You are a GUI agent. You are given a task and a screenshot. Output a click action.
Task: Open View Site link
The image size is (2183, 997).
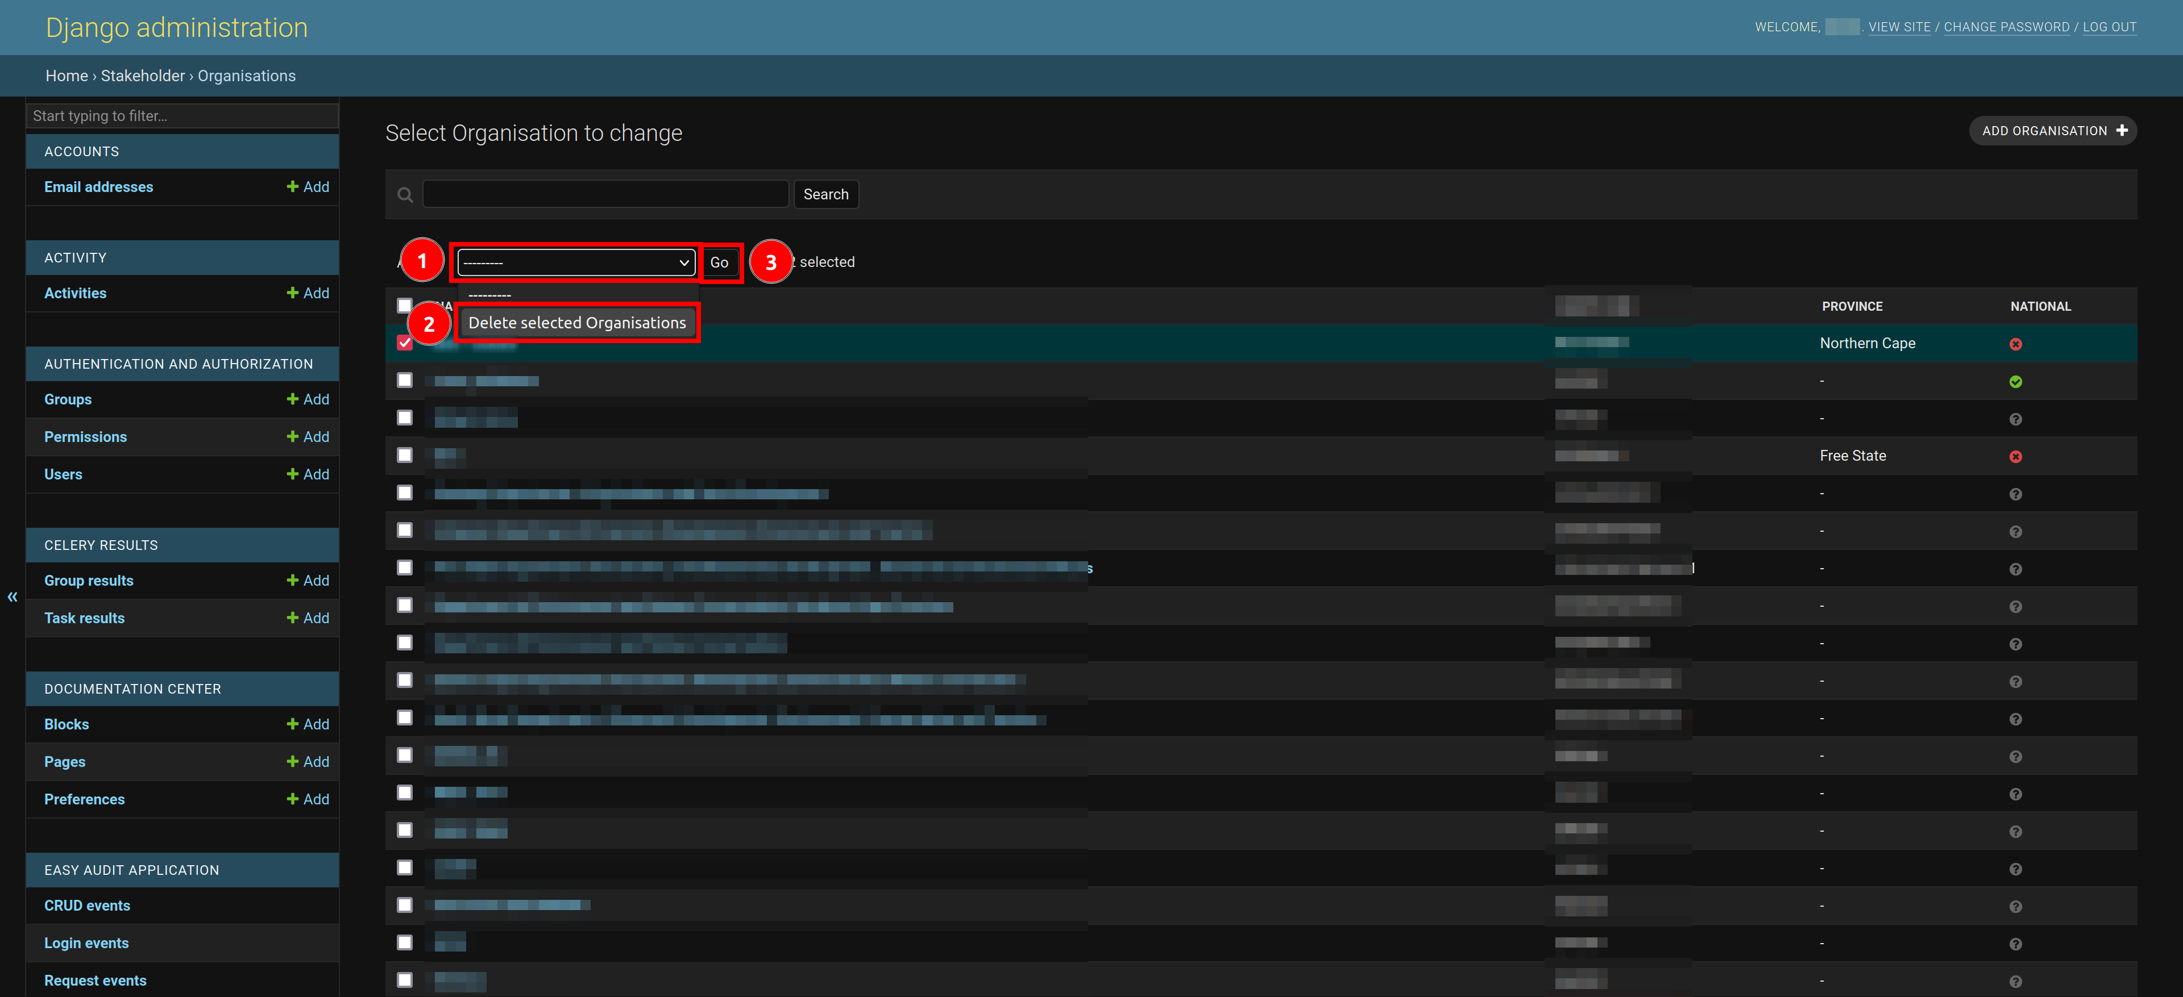coord(1899,27)
